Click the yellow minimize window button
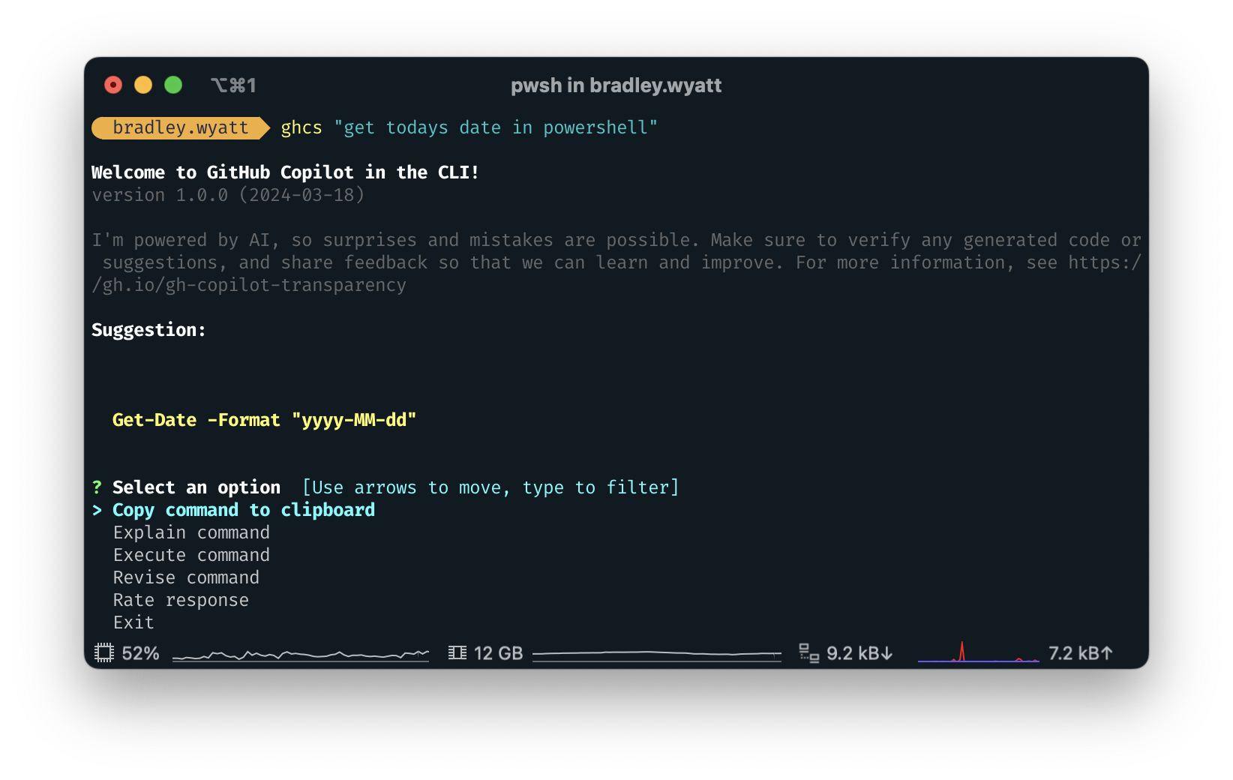The width and height of the screenshot is (1233, 780). tap(143, 85)
